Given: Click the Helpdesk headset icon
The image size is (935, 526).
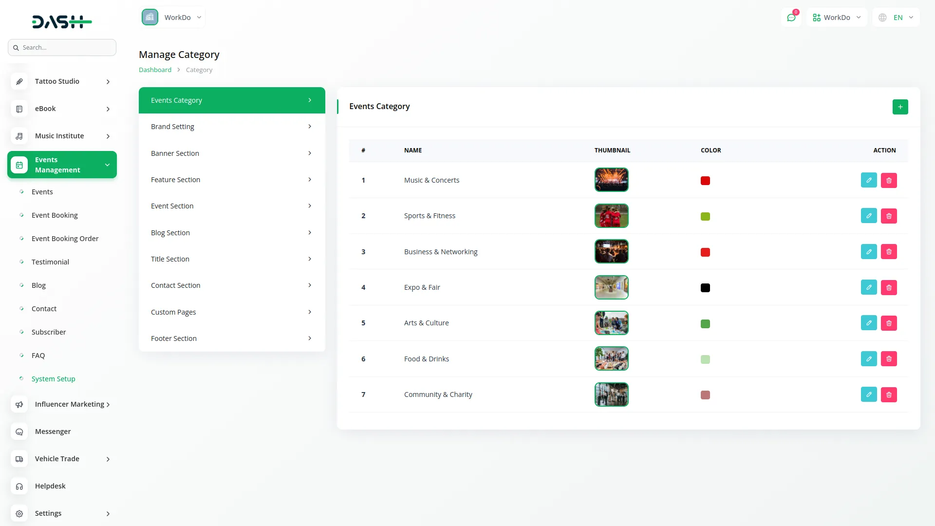Looking at the screenshot, I should pos(19,486).
